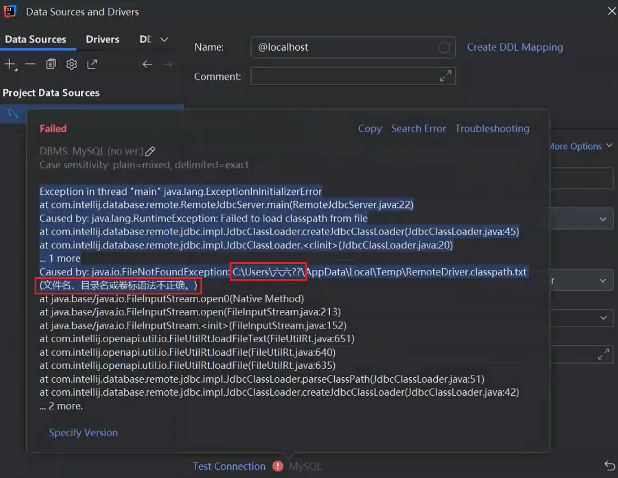This screenshot has height=478, width=618.
Task: Click the 'JdbcClassLoader.java:51' stack line
Action: (x=262, y=379)
